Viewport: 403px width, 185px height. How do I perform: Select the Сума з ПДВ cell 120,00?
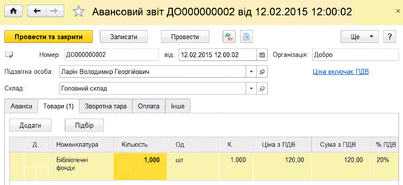click(x=341, y=167)
